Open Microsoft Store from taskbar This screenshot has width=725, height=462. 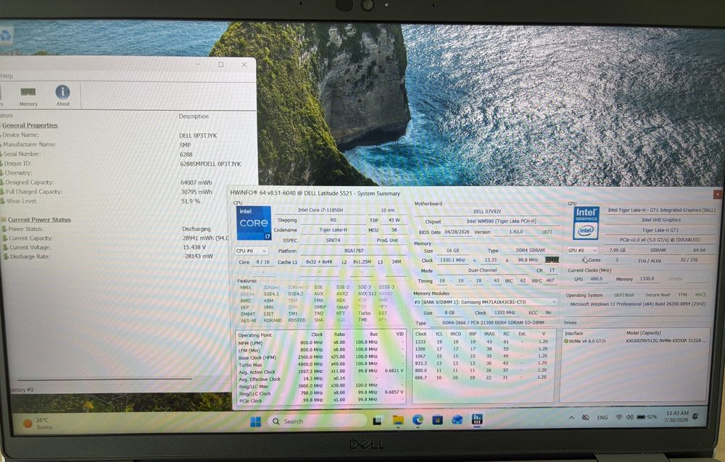coord(437,419)
